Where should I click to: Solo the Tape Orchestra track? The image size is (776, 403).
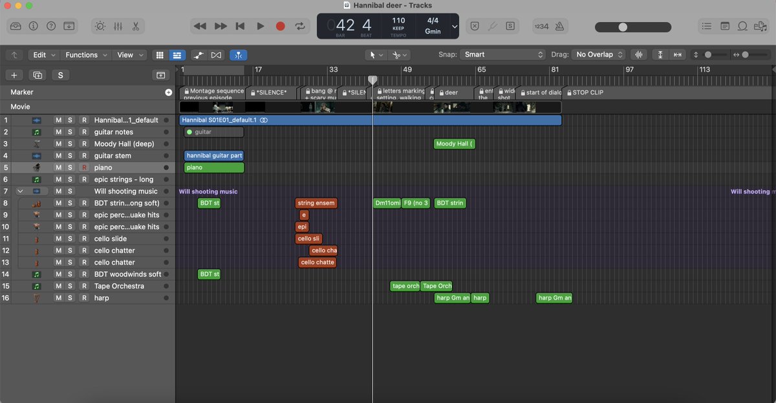[x=70, y=286]
